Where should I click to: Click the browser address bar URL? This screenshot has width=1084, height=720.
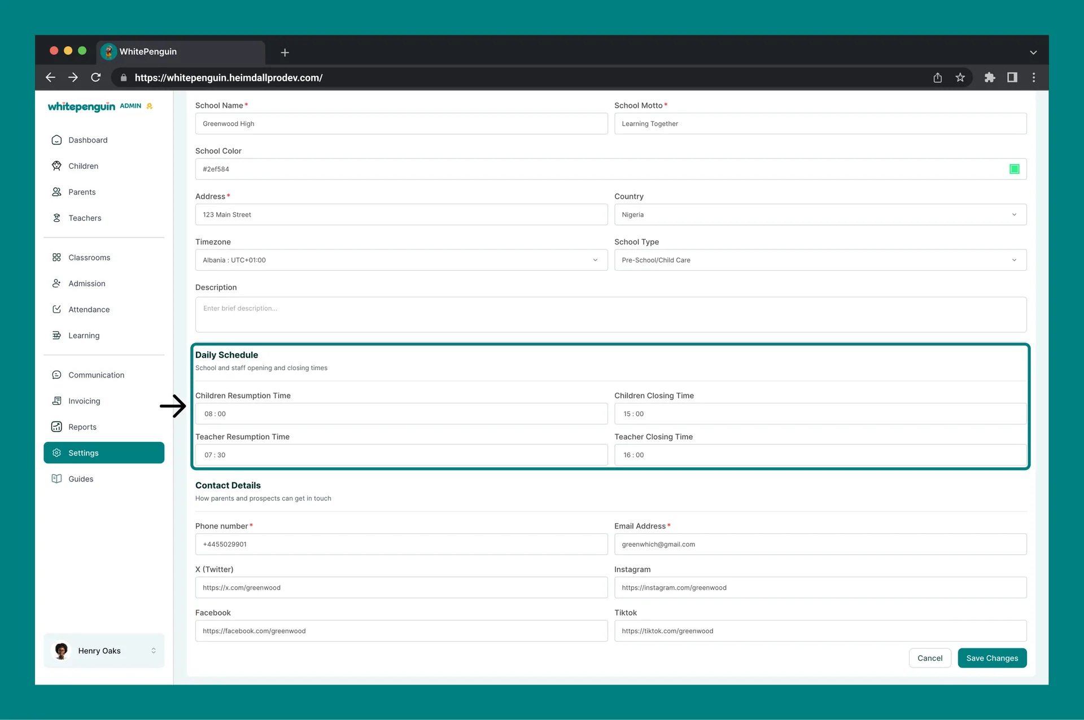(229, 78)
